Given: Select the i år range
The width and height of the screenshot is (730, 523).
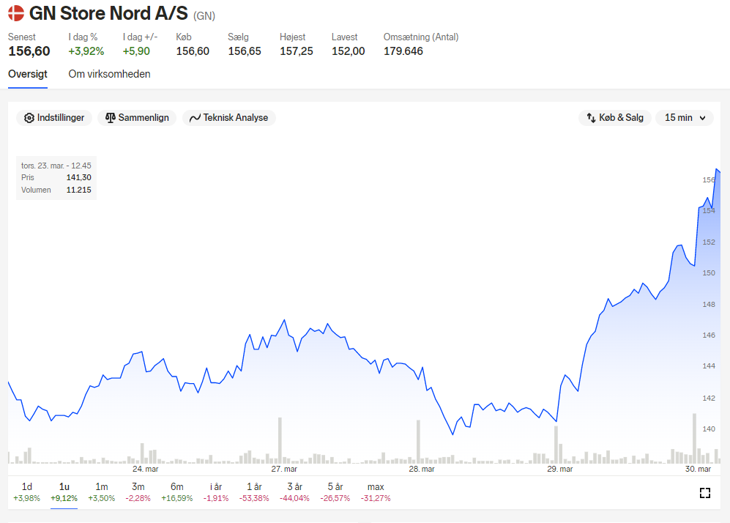Looking at the screenshot, I should [x=216, y=492].
